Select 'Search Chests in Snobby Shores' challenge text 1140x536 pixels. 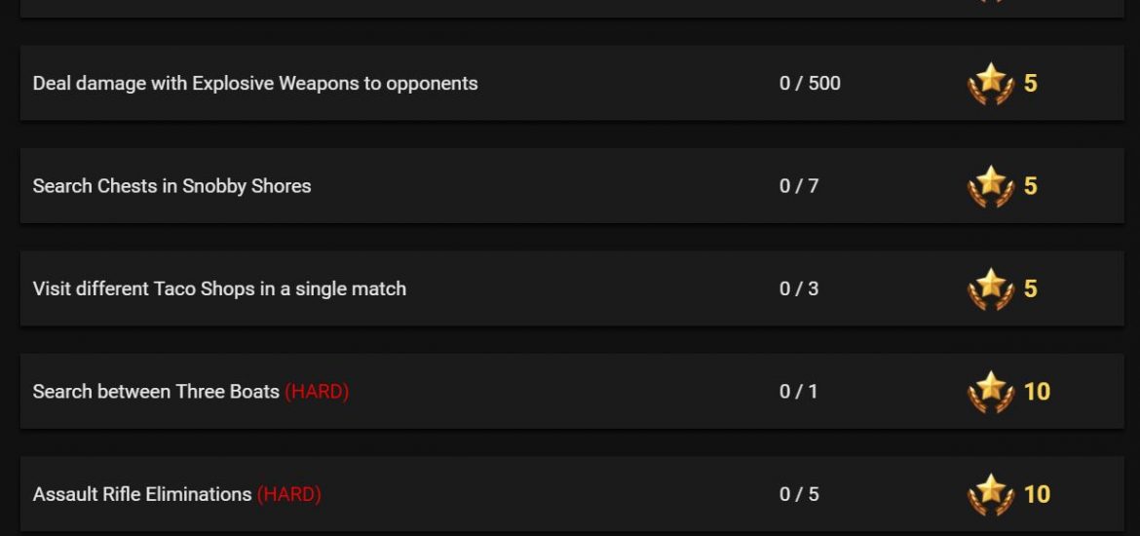(x=171, y=186)
